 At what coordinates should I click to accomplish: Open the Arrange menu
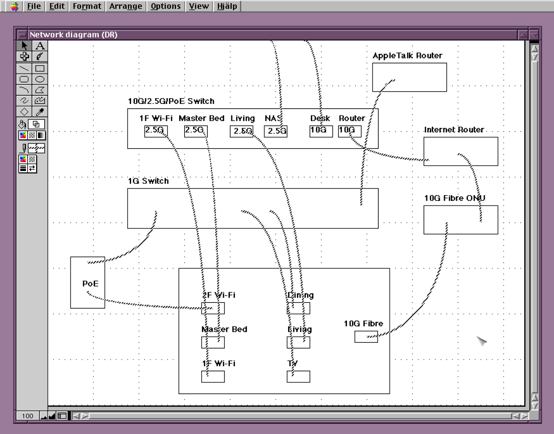126,6
